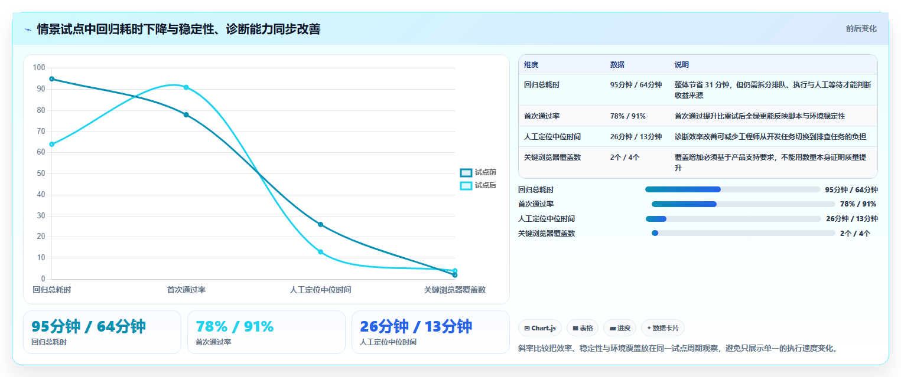Screen dimensions: 901x377
Task: Click the lightning icon beside the title
Action: (x=28, y=29)
